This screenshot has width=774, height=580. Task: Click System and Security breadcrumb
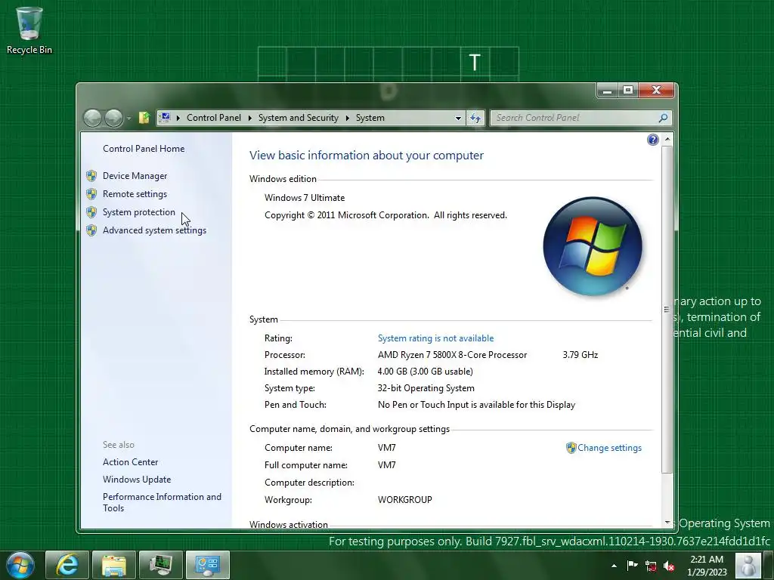298,118
